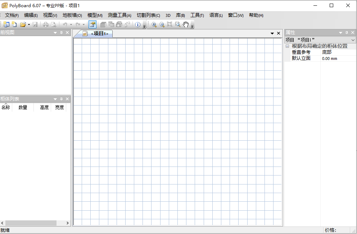Pin the 柜体列表 panel
The width and height of the screenshot is (357, 234).
click(61, 99)
